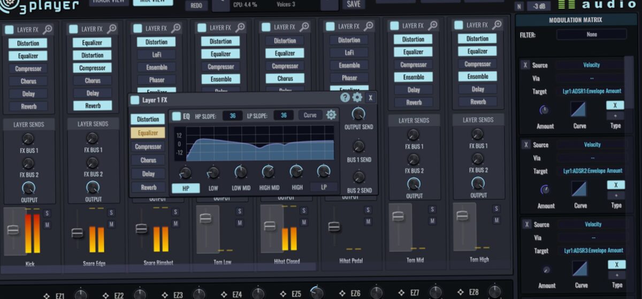Select Delay in the Layer 1 FX list

pyautogui.click(x=148, y=174)
